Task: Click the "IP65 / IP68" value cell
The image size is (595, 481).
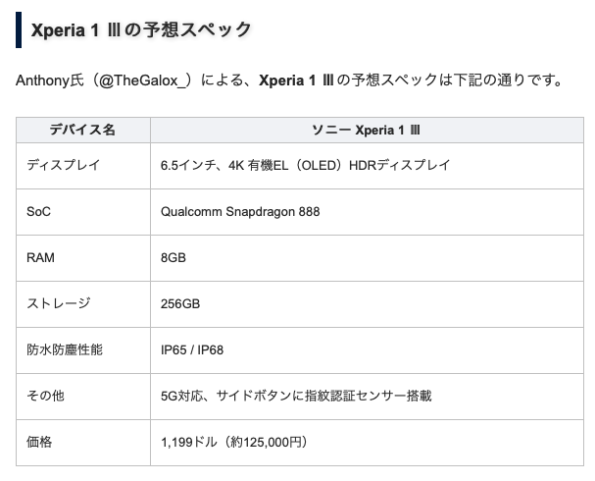Action: (x=192, y=349)
